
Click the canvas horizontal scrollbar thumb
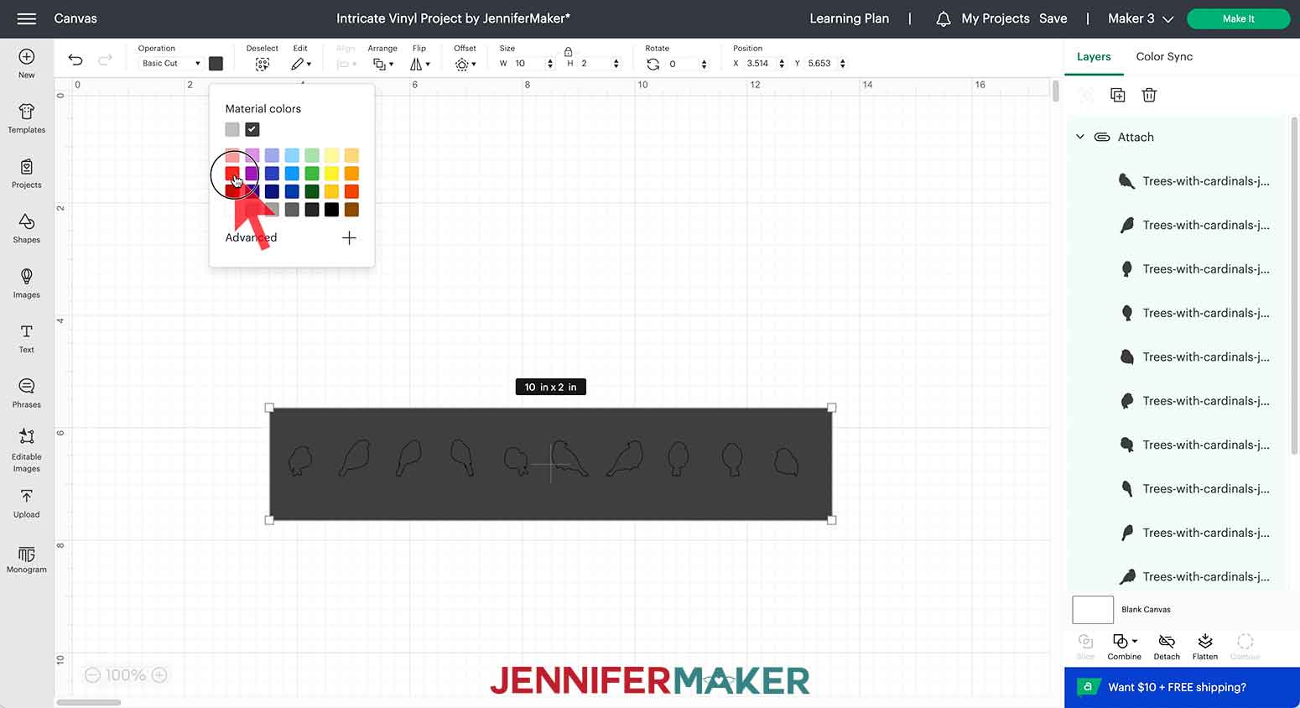(x=89, y=702)
